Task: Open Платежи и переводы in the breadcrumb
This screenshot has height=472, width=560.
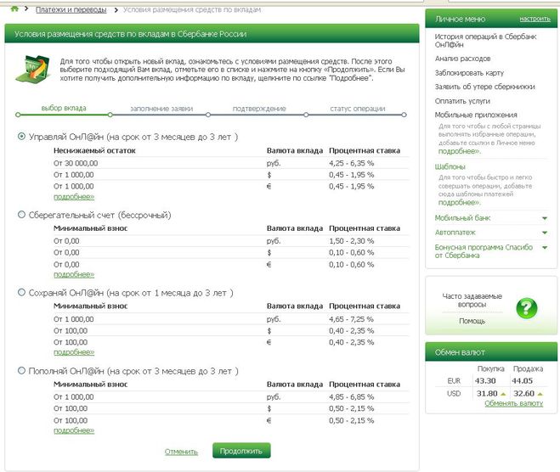Action: tap(71, 10)
